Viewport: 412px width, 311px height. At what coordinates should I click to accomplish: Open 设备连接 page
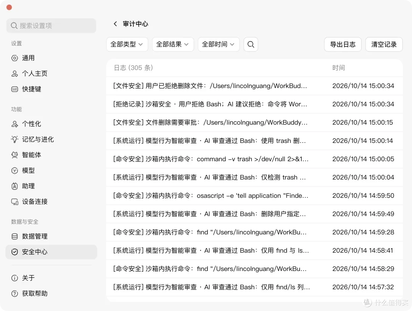(51, 202)
